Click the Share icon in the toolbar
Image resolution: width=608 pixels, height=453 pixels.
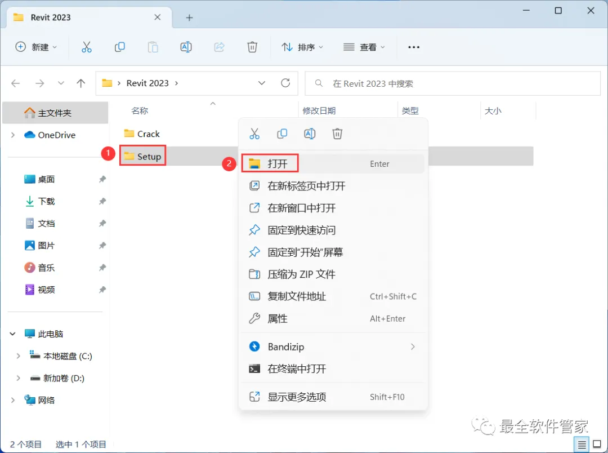(x=219, y=47)
